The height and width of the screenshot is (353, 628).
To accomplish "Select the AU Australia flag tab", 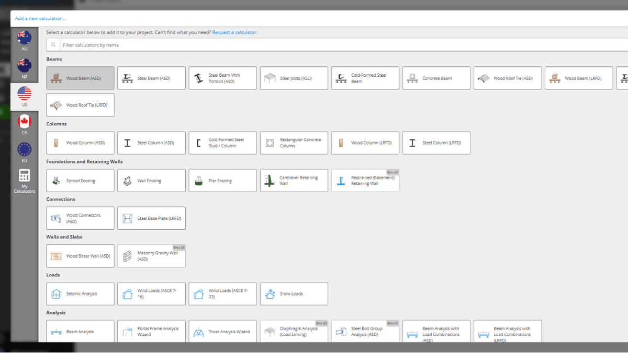I will coord(24,41).
